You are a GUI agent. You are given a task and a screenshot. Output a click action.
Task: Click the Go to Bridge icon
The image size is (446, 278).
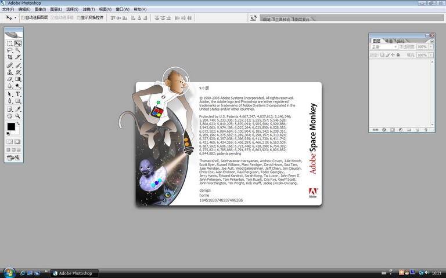coord(253,17)
